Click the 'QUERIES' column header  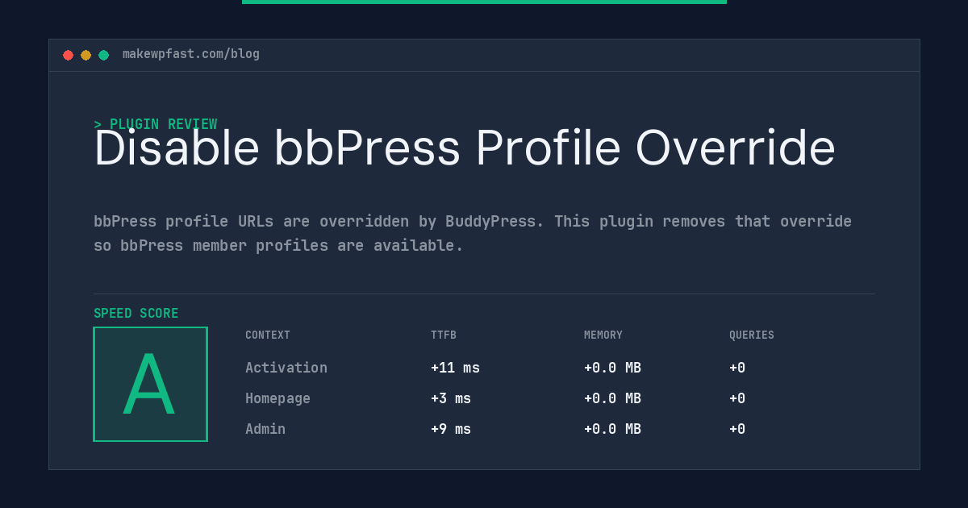(752, 335)
